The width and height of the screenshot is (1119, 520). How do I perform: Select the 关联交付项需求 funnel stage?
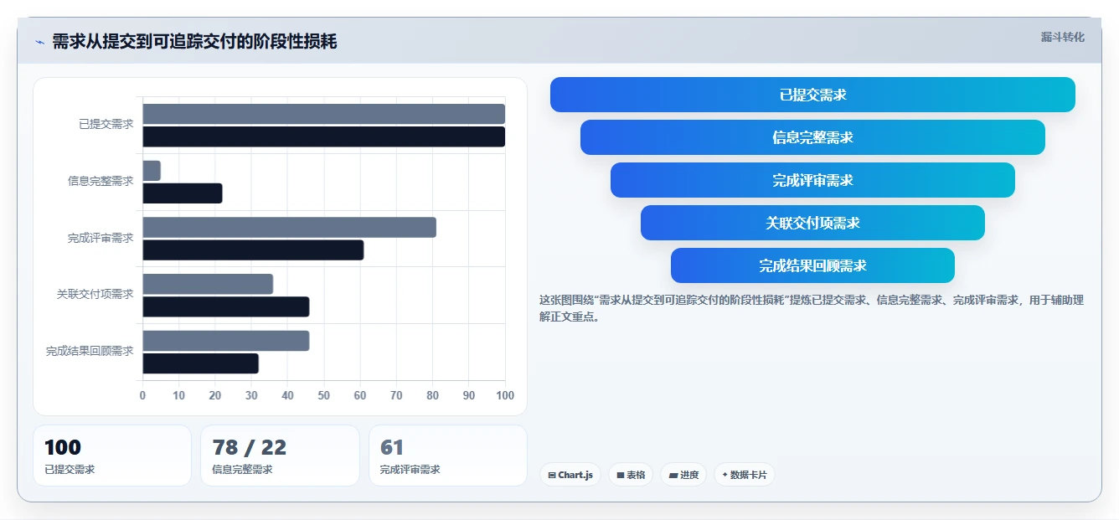coord(812,223)
